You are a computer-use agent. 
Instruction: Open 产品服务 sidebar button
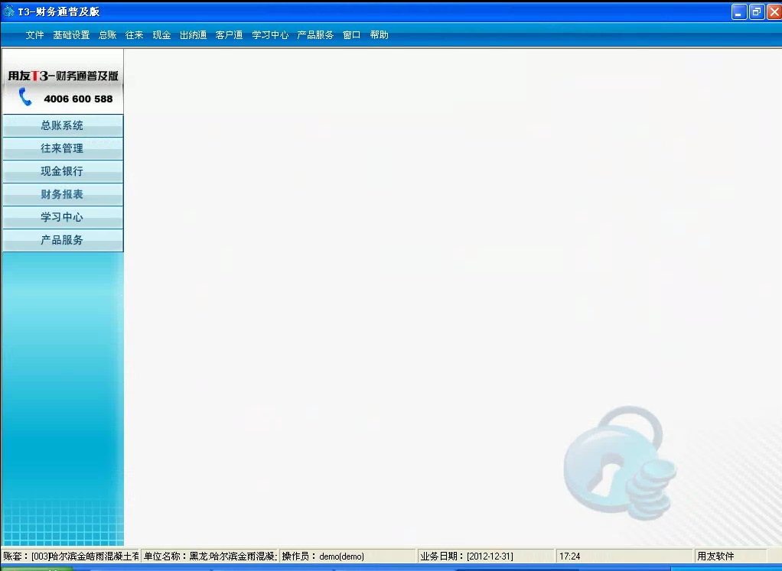(62, 240)
